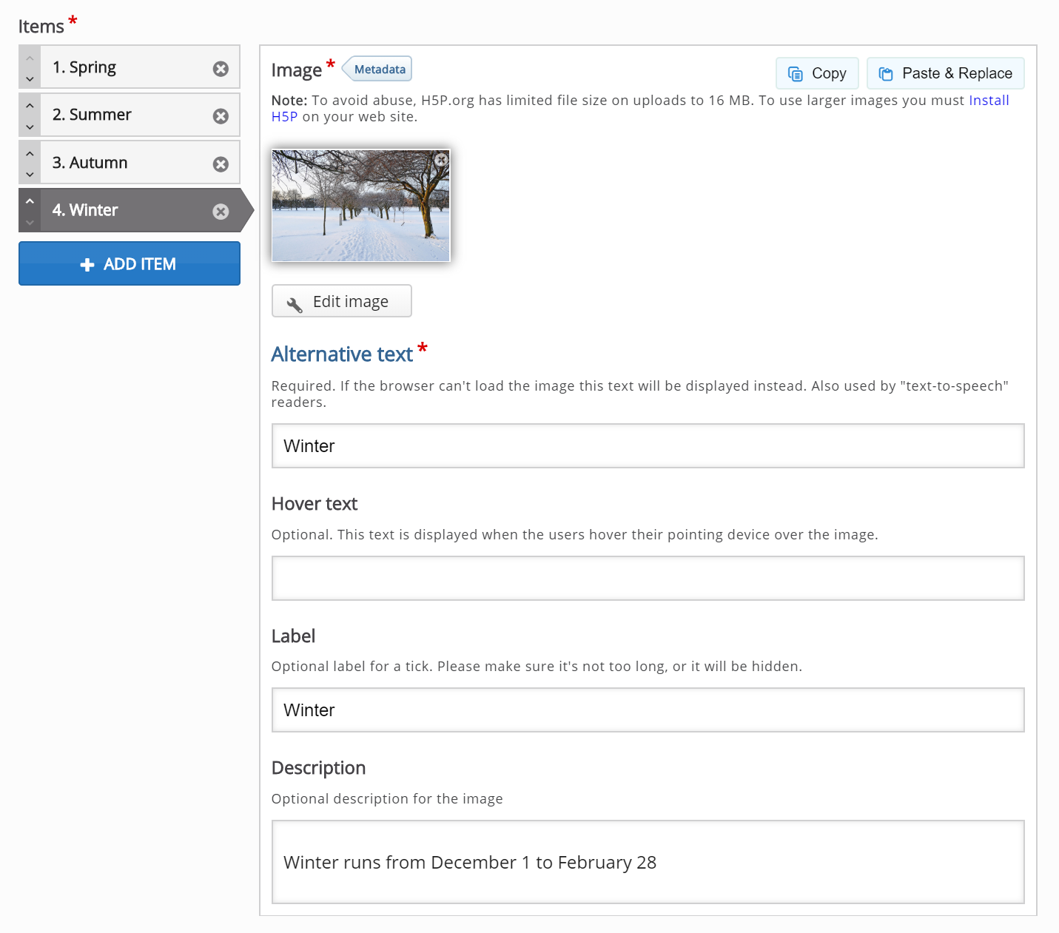Remove the Summer item

coord(221,116)
